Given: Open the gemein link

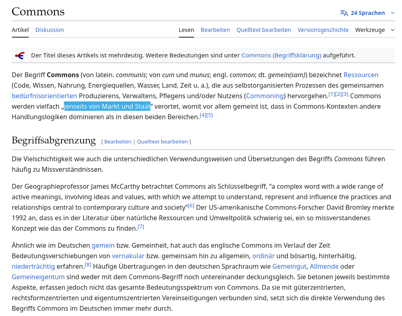Looking at the screenshot, I should click(103, 246).
